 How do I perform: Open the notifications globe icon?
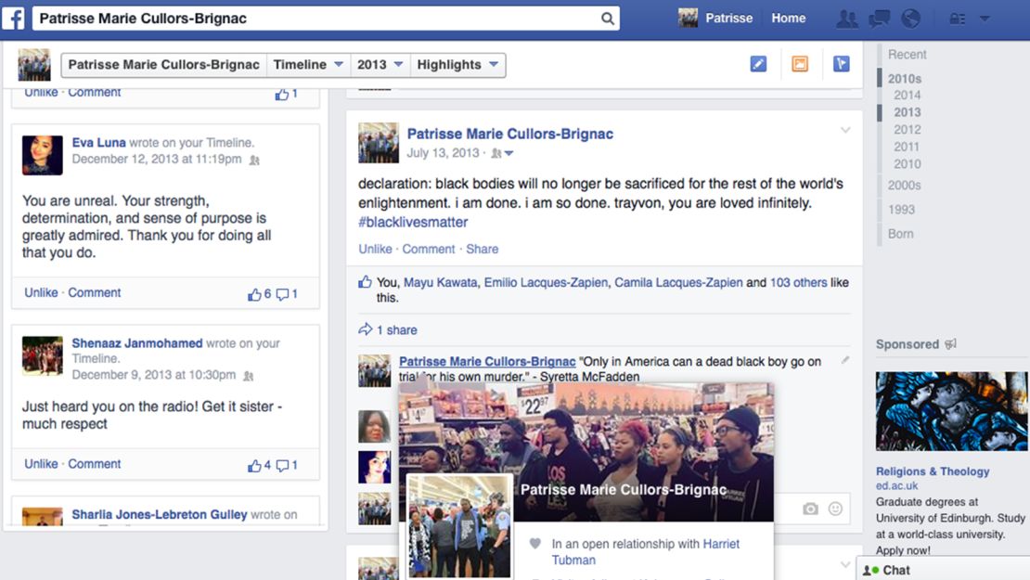click(910, 19)
